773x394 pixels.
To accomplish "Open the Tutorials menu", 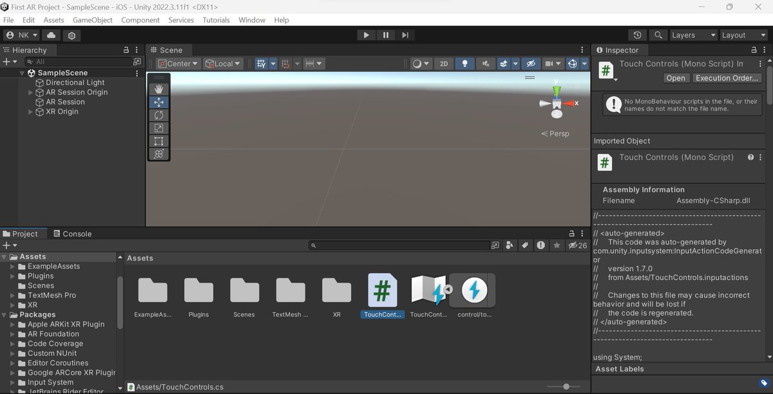I will tap(216, 20).
